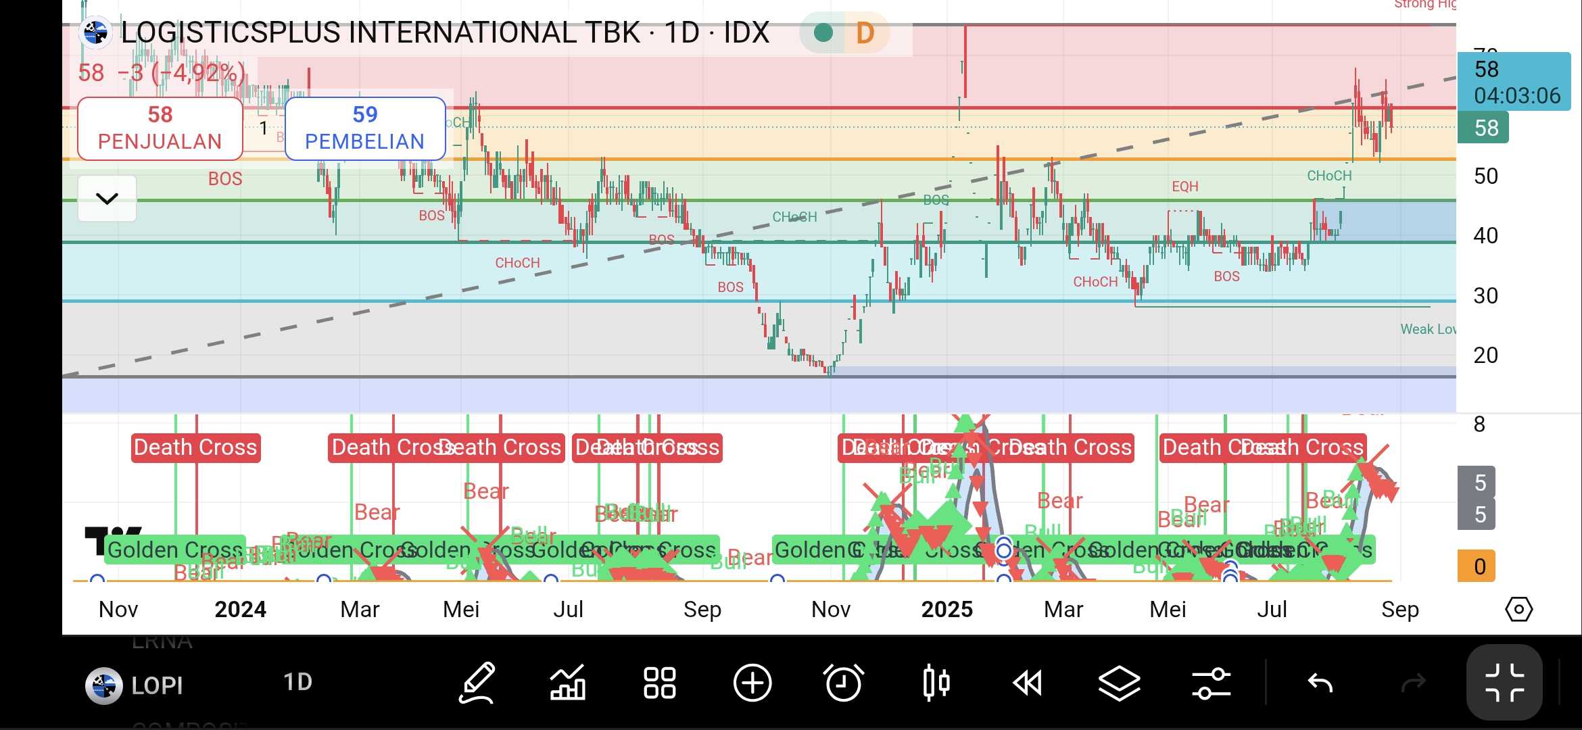The width and height of the screenshot is (1582, 730).
Task: Click the Sep label at the right of the time axis
Action: pos(1399,610)
